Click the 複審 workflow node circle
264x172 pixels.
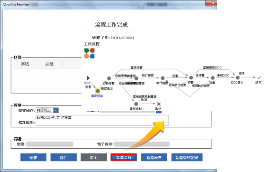(x=213, y=78)
